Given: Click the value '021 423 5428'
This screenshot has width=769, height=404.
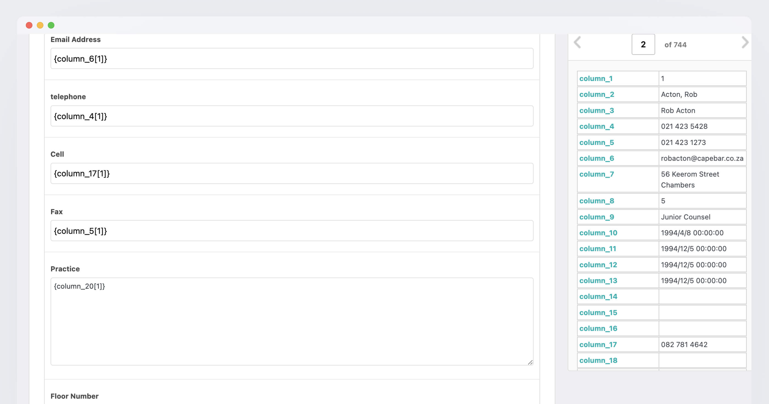Looking at the screenshot, I should (x=684, y=126).
